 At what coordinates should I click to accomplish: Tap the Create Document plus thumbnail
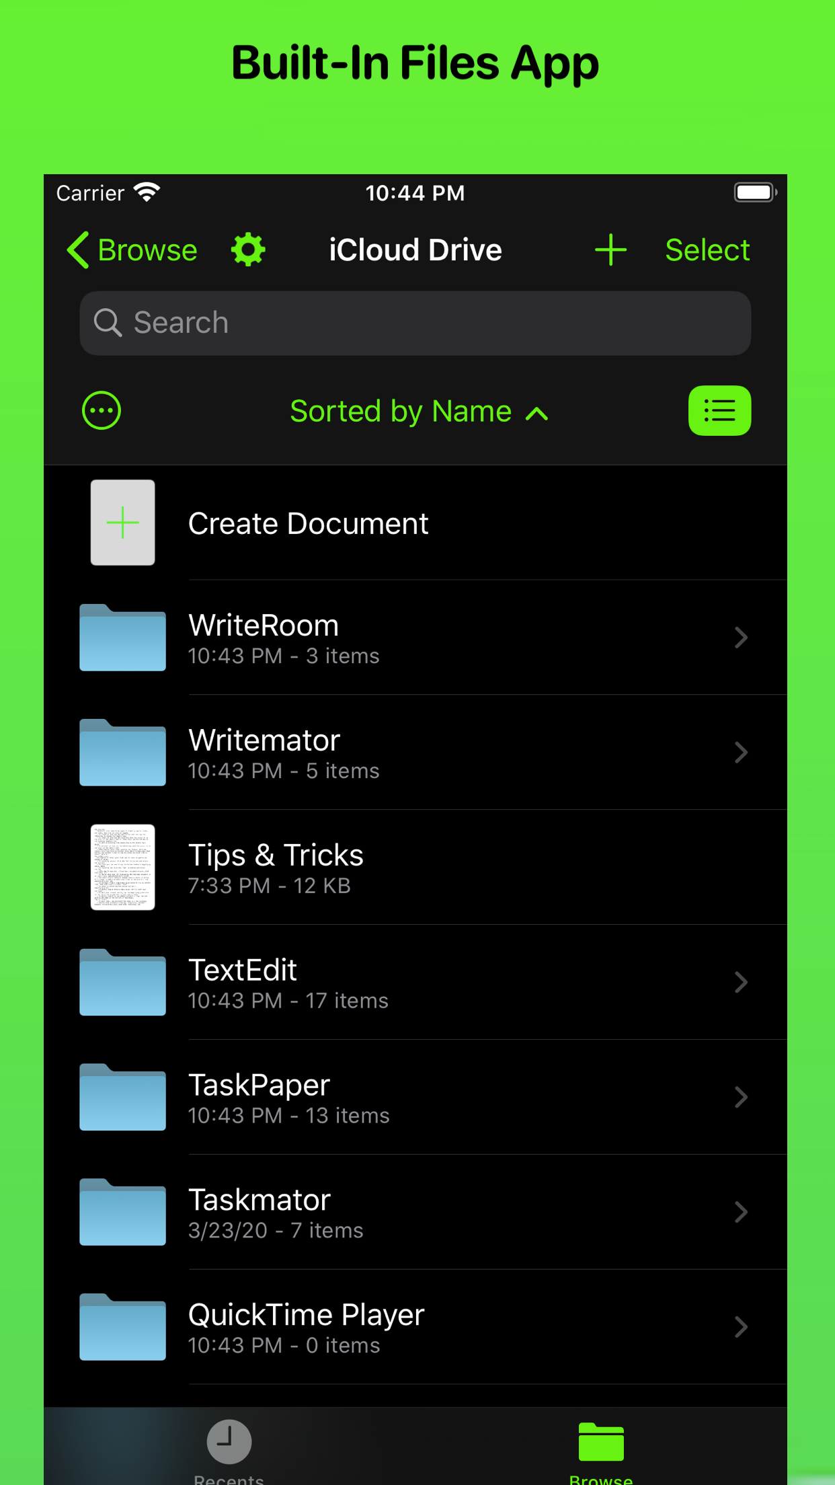(x=122, y=523)
